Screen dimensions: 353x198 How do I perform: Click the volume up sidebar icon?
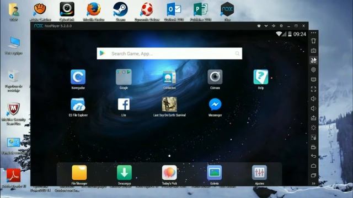point(313,99)
